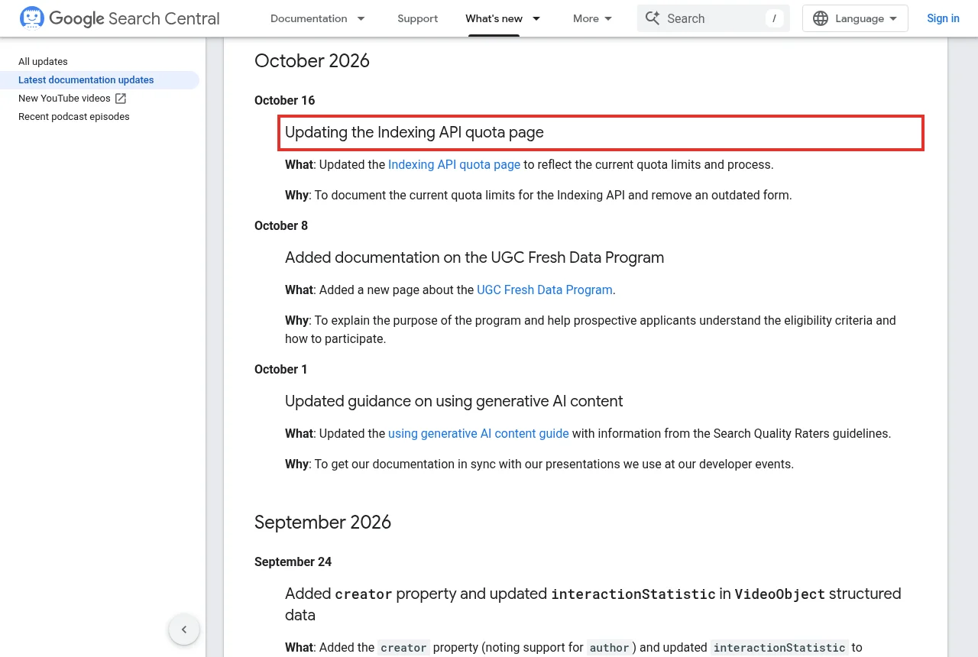Expand the What's new dropdown arrow
Viewport: 978px width, 657px height.
[x=536, y=18]
